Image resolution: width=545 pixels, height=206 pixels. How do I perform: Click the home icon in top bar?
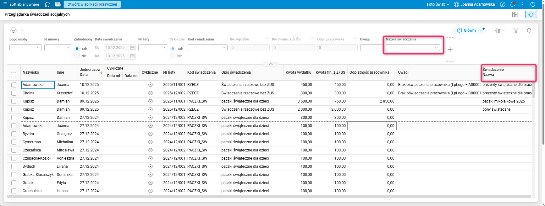pyautogui.click(x=47, y=4)
